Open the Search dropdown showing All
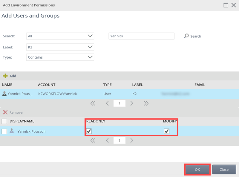 [x=60, y=36]
